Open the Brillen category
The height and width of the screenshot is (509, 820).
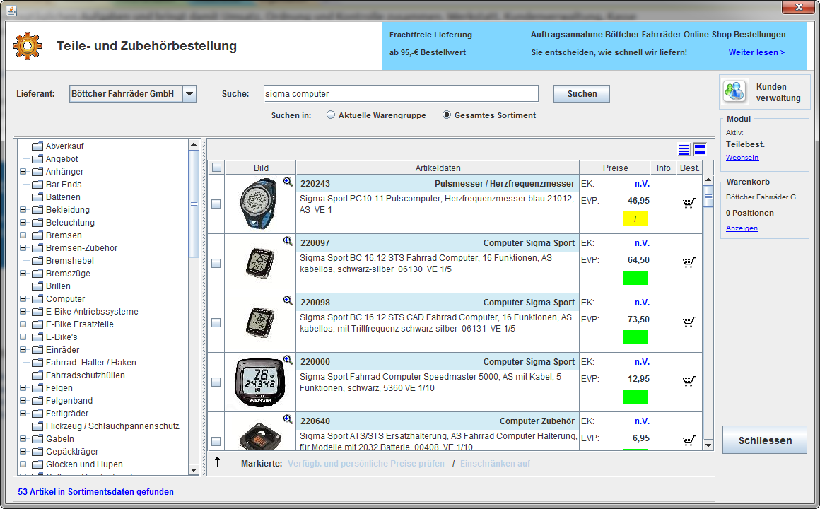pos(58,286)
